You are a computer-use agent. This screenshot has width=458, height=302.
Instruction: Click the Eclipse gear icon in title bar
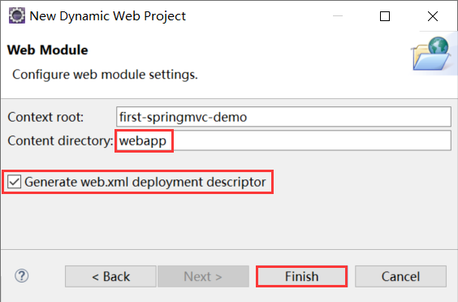click(17, 15)
